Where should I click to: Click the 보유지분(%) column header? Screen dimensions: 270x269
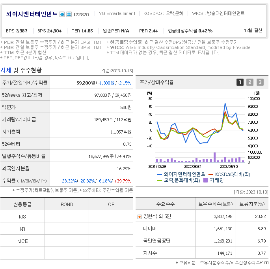(252, 204)
